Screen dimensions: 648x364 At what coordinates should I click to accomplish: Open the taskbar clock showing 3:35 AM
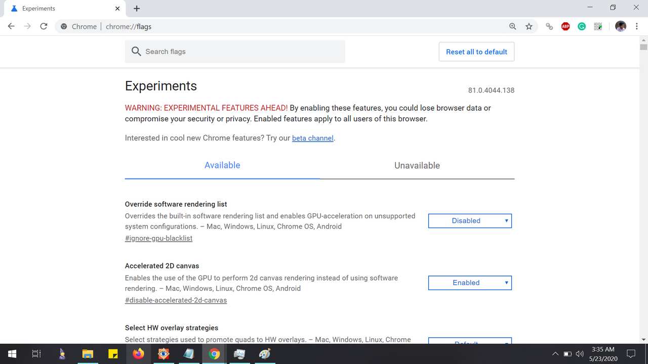pyautogui.click(x=603, y=354)
